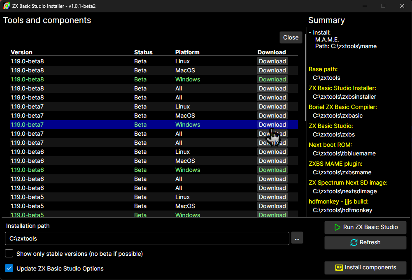The height and width of the screenshot is (280, 412).
Task: Click the version list vertical scrollbar
Action: point(305,77)
